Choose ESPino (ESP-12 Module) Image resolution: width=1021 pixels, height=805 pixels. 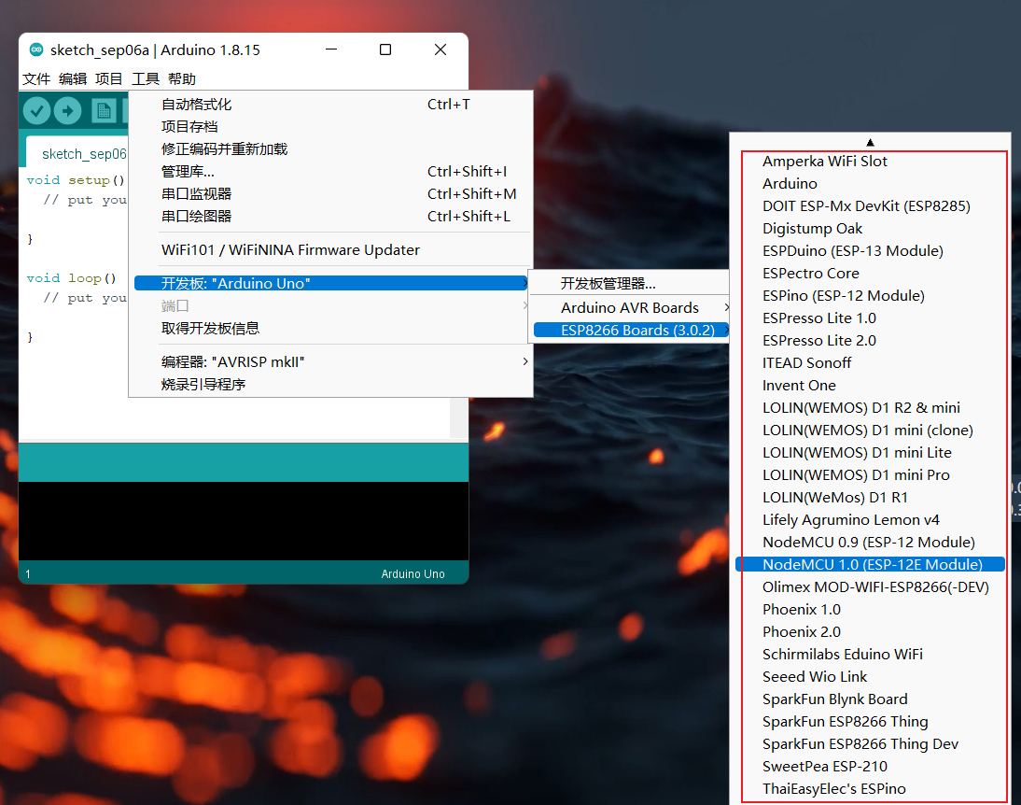(870, 296)
